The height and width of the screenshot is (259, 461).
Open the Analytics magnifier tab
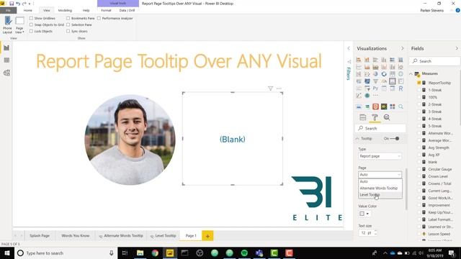[x=387, y=117]
